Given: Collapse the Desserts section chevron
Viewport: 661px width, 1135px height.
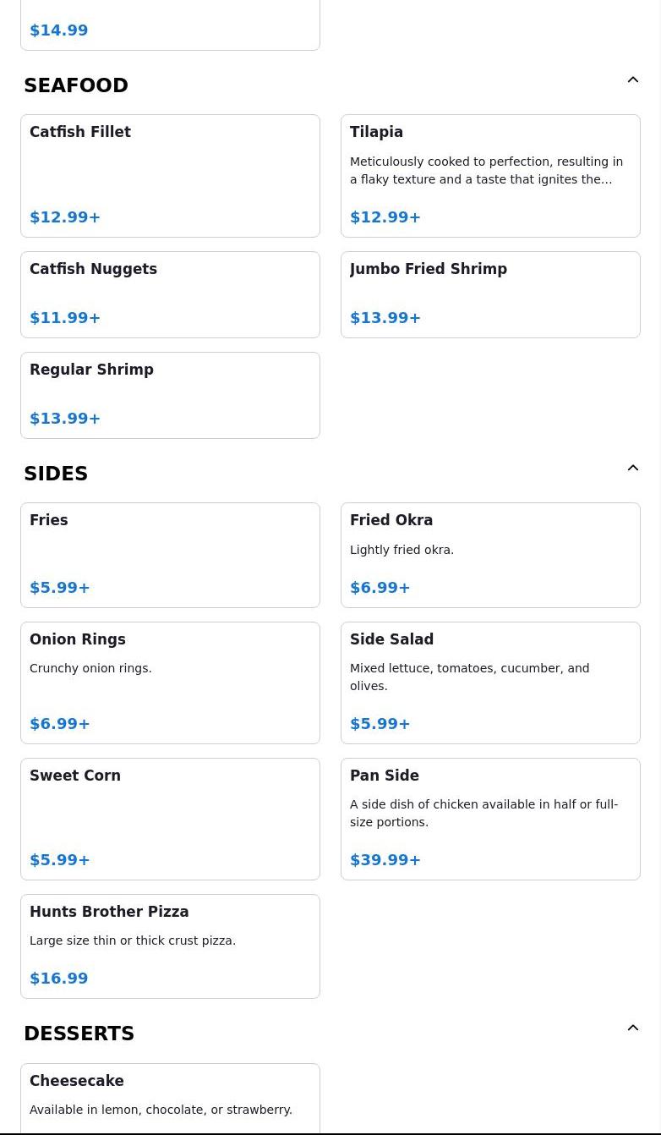Looking at the screenshot, I should pos(633,1028).
